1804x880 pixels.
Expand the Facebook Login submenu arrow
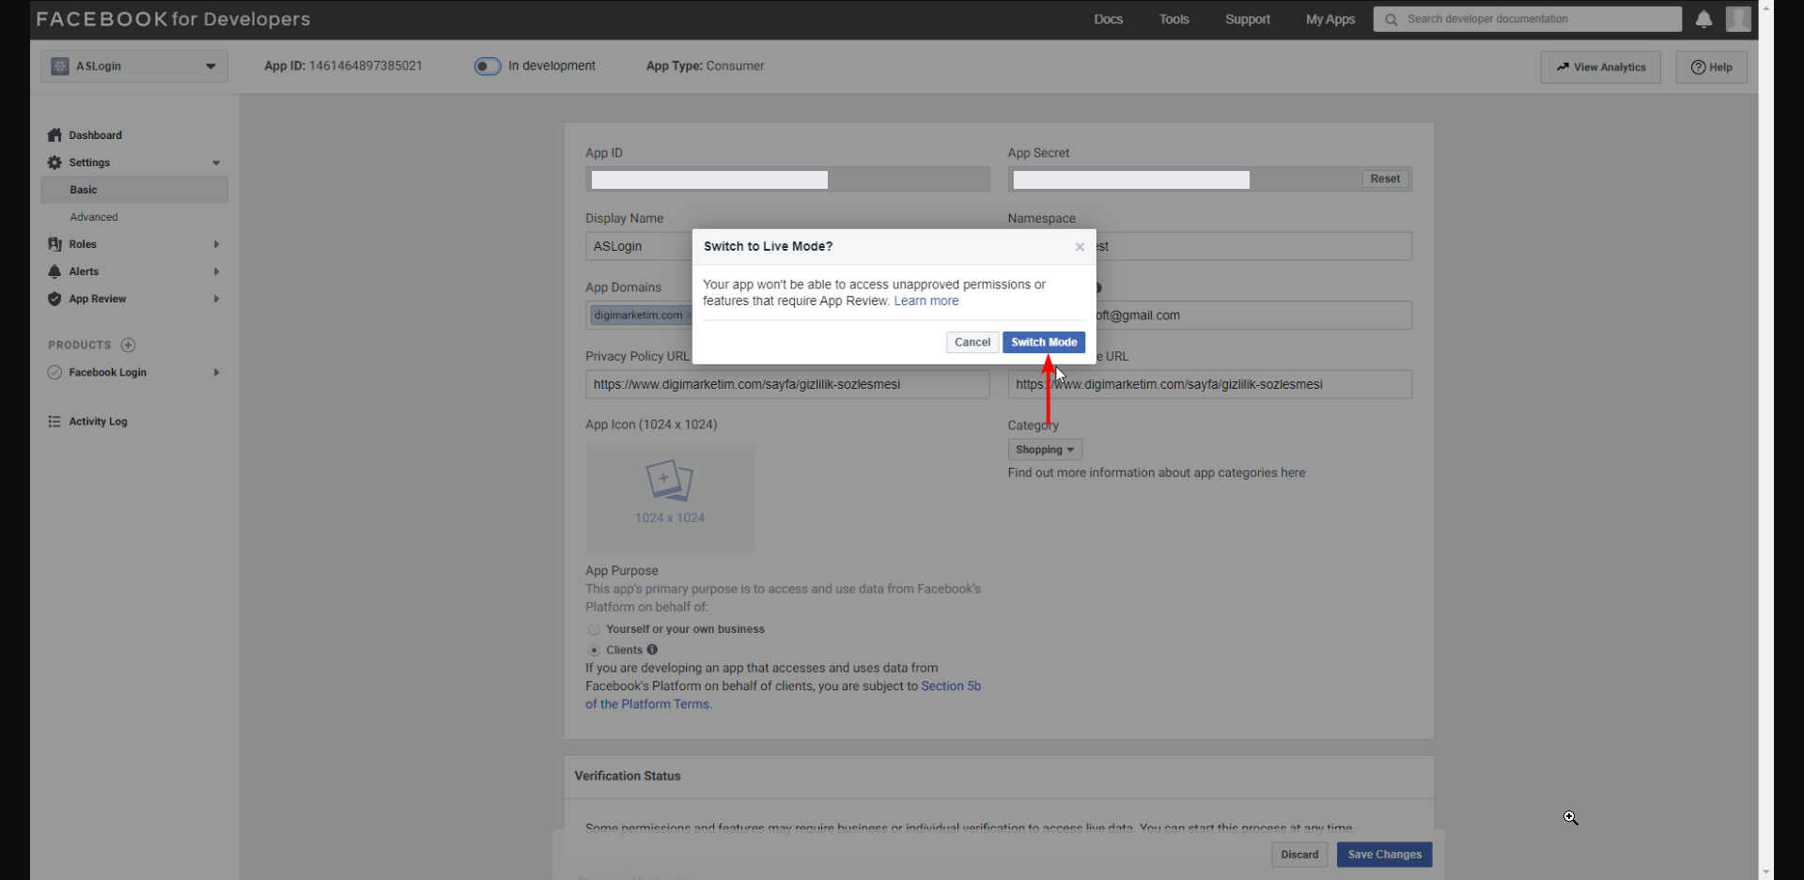point(216,372)
